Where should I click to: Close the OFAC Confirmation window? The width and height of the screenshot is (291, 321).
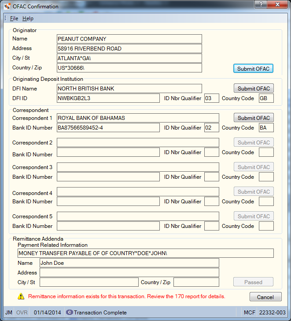[278, 4]
